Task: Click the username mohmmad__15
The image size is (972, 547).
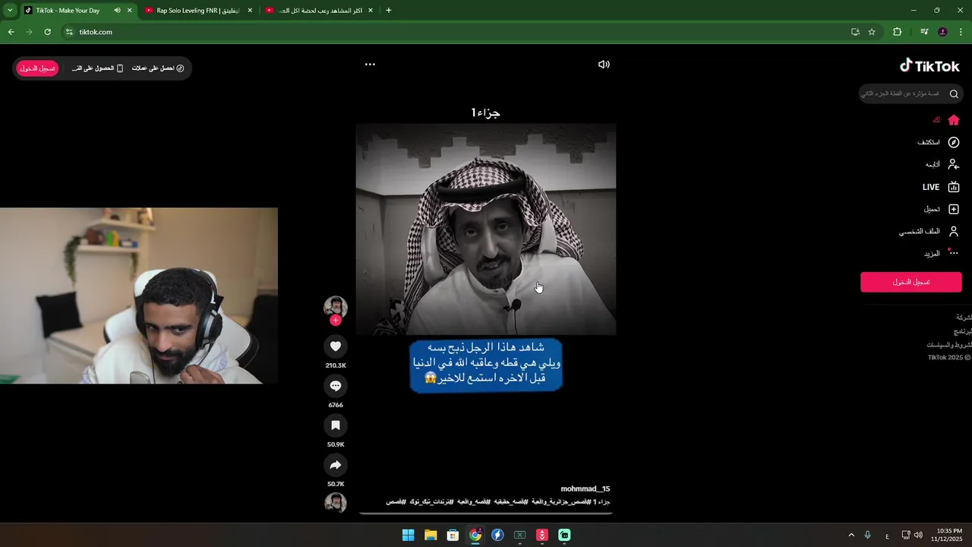Action: pyautogui.click(x=585, y=489)
